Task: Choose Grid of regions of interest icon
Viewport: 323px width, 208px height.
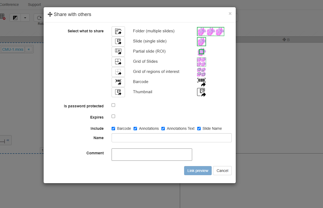Action: [x=118, y=72]
